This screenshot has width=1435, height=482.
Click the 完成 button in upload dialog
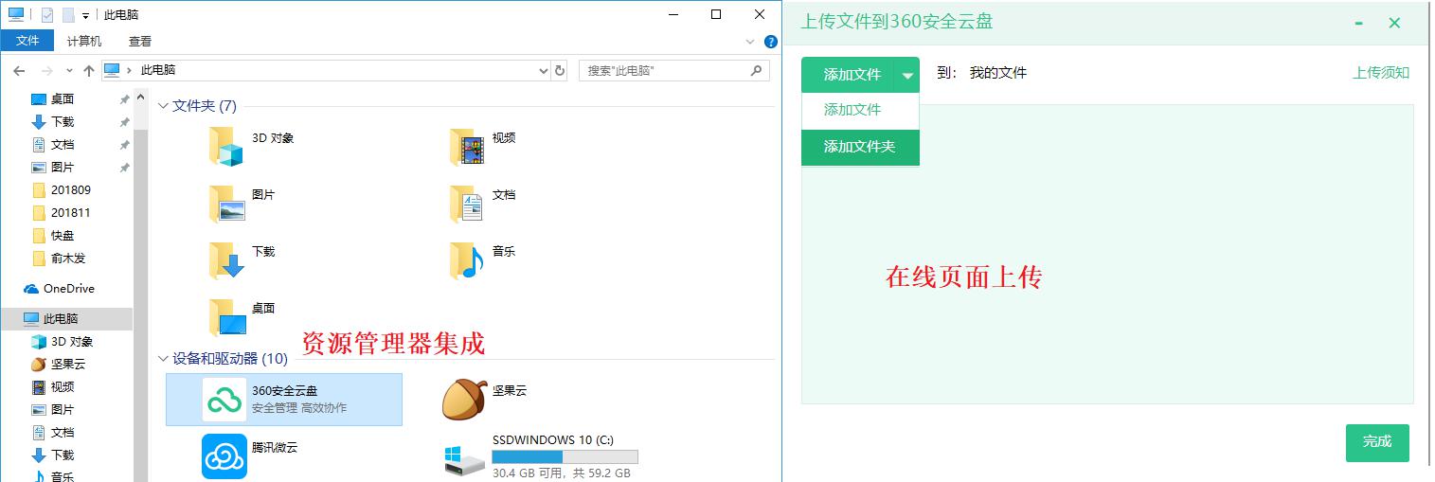point(1377,442)
